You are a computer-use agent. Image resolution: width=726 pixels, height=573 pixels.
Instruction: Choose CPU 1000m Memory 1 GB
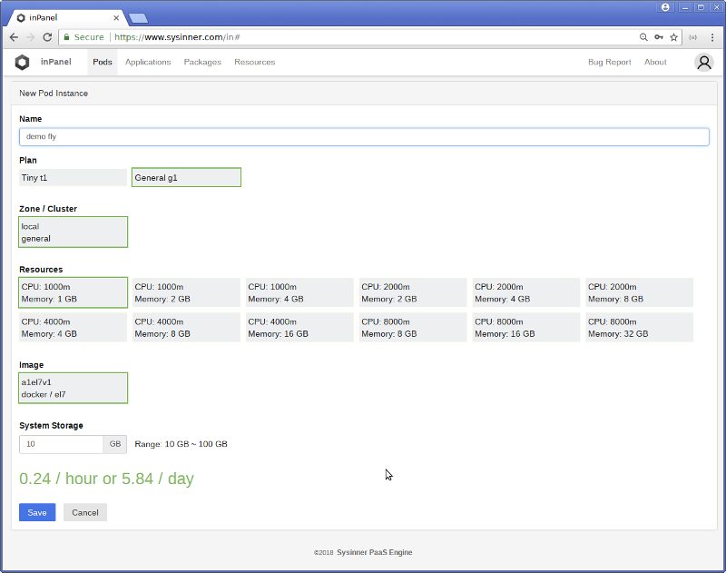point(73,292)
